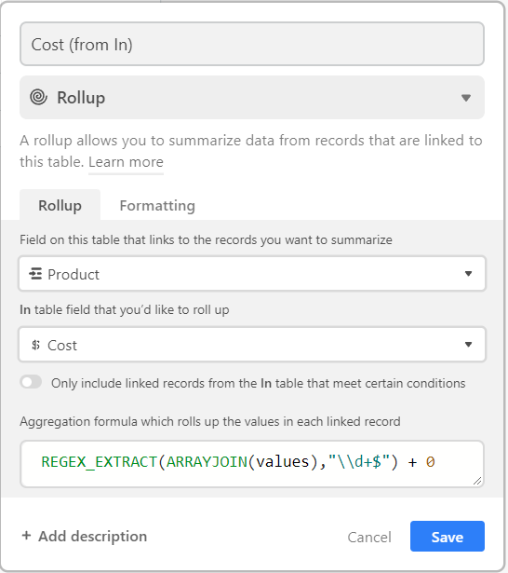Image resolution: width=508 pixels, height=573 pixels.
Task: Click the Cost (from In) field name input
Action: point(252,44)
